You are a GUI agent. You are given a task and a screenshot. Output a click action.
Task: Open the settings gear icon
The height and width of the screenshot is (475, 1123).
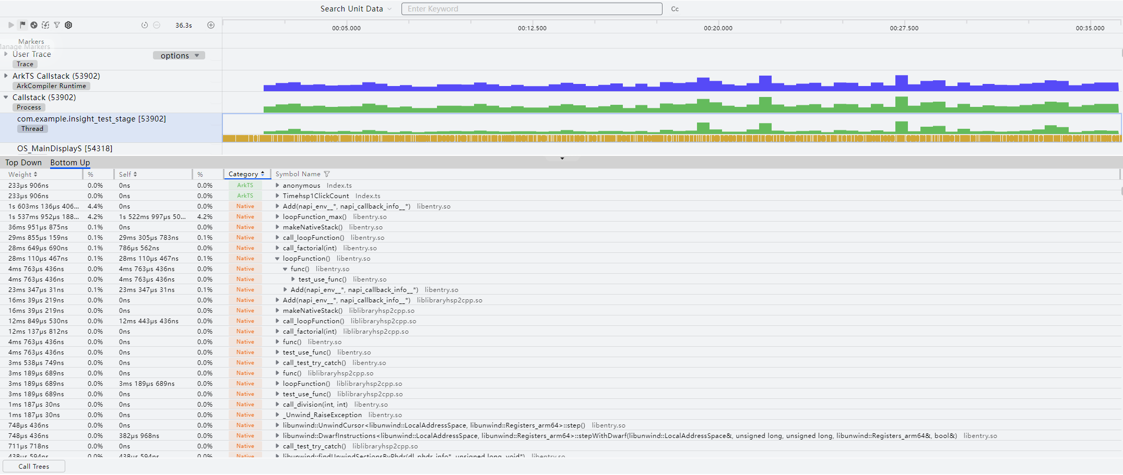(68, 25)
